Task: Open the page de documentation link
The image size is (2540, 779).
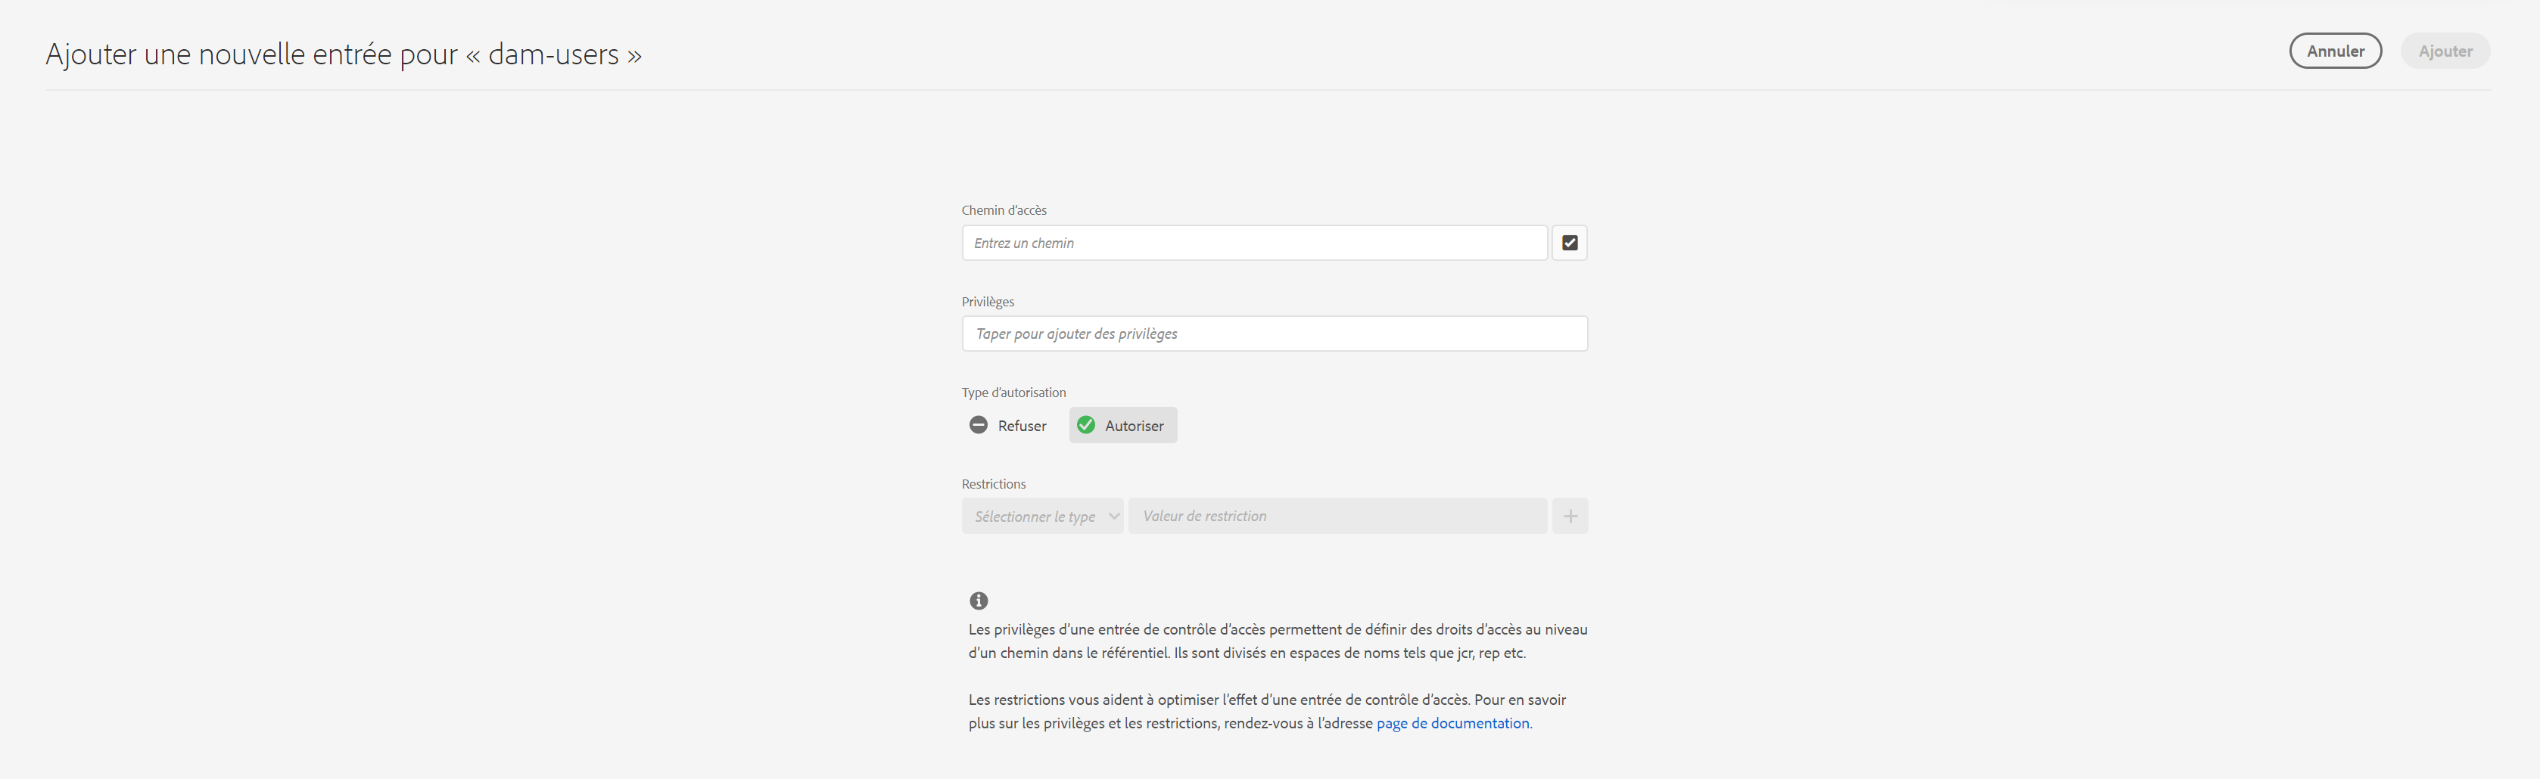Action: (1452, 724)
